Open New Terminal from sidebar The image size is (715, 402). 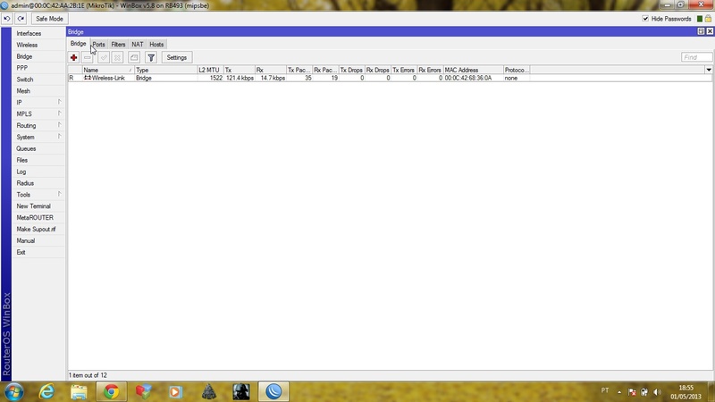(38, 206)
